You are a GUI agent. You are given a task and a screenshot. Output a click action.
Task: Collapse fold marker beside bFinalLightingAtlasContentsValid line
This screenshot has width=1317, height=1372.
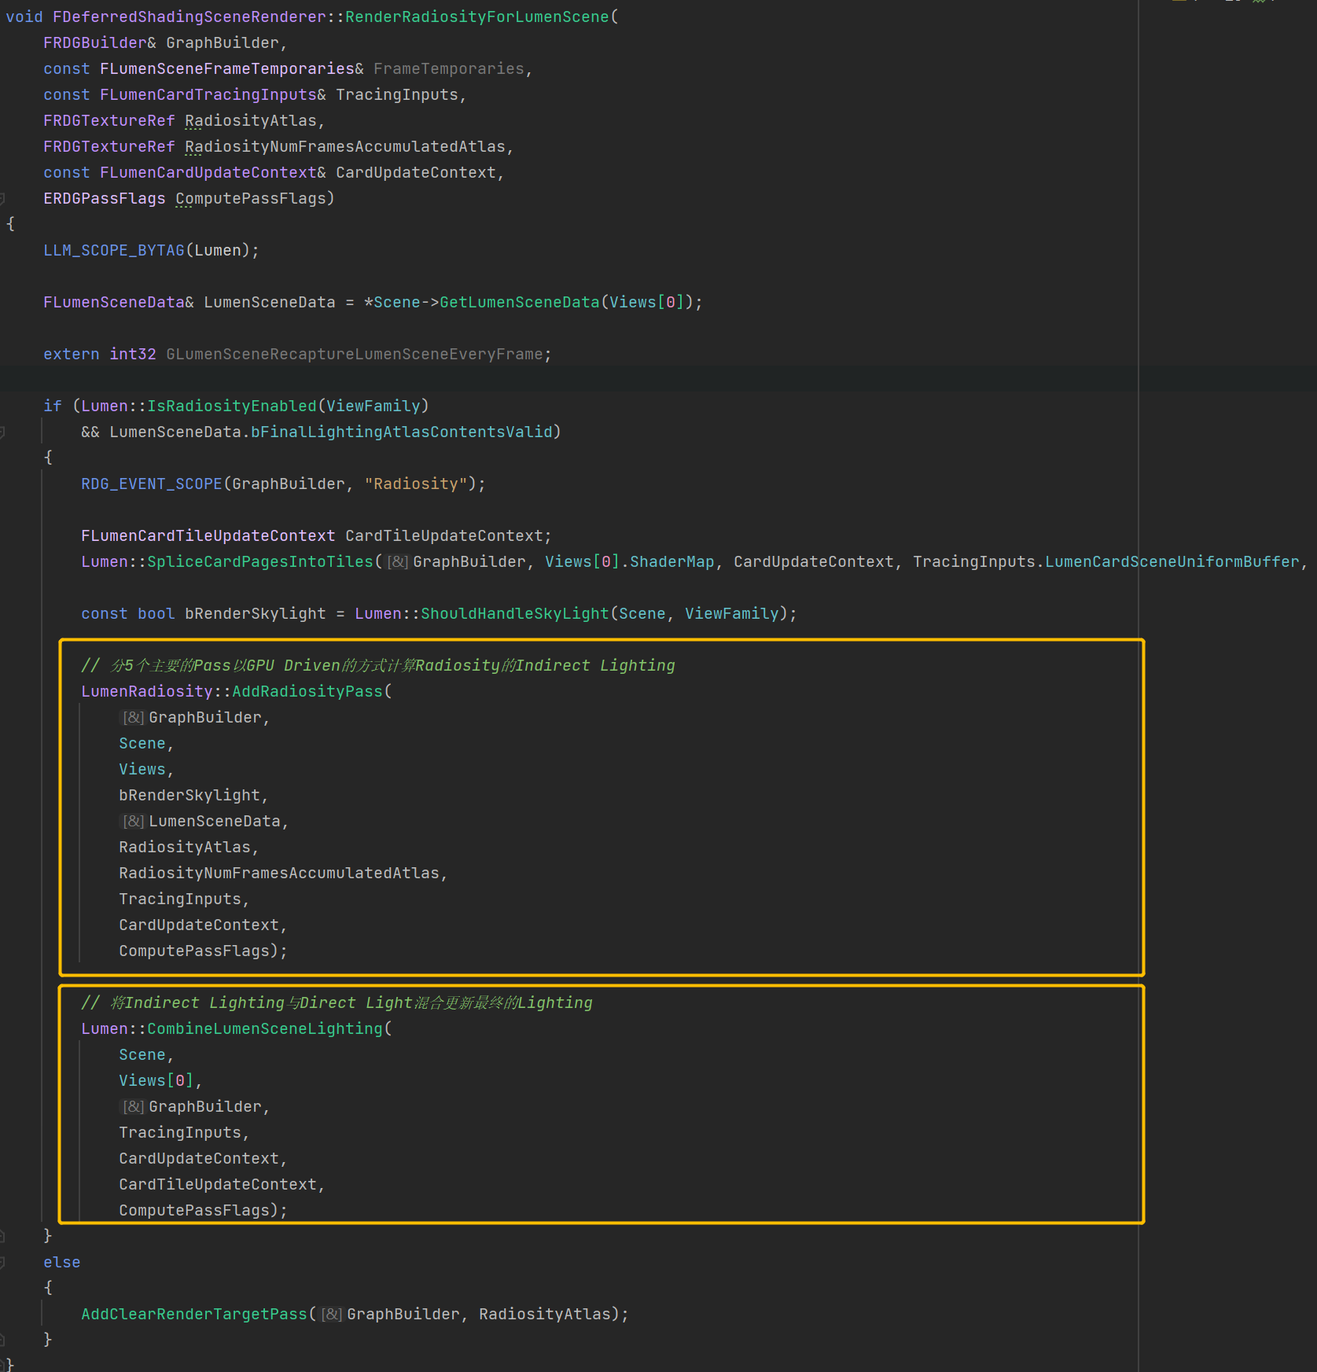[2, 432]
